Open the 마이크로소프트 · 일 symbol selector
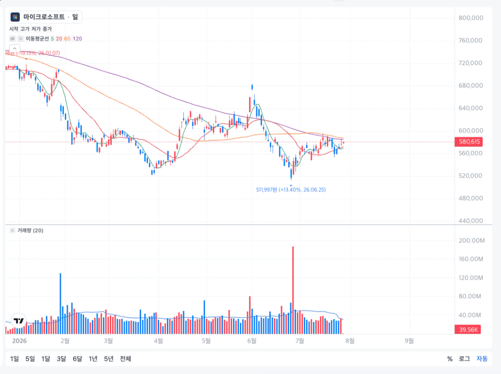The height and width of the screenshot is (374, 501). (x=45, y=17)
